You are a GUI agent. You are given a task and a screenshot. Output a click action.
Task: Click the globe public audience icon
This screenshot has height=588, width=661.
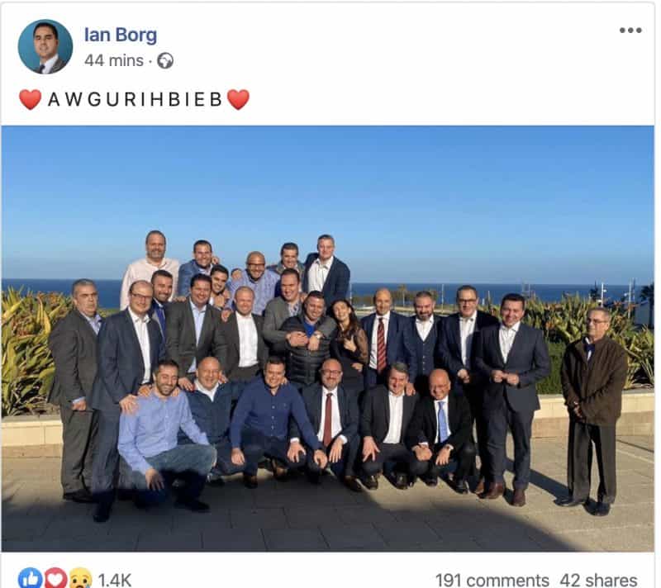165,61
